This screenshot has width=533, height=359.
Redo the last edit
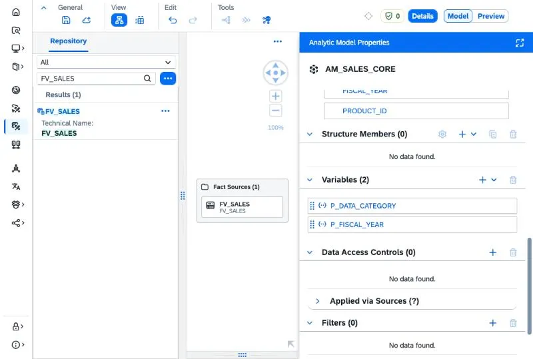click(193, 21)
